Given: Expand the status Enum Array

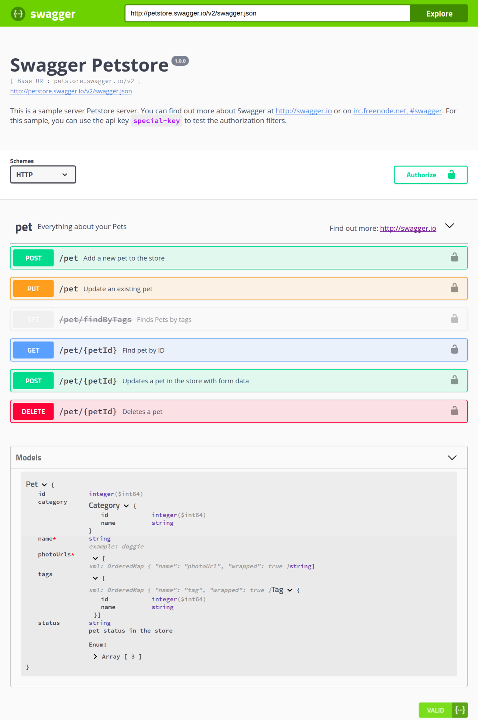Looking at the screenshot, I should coord(96,656).
